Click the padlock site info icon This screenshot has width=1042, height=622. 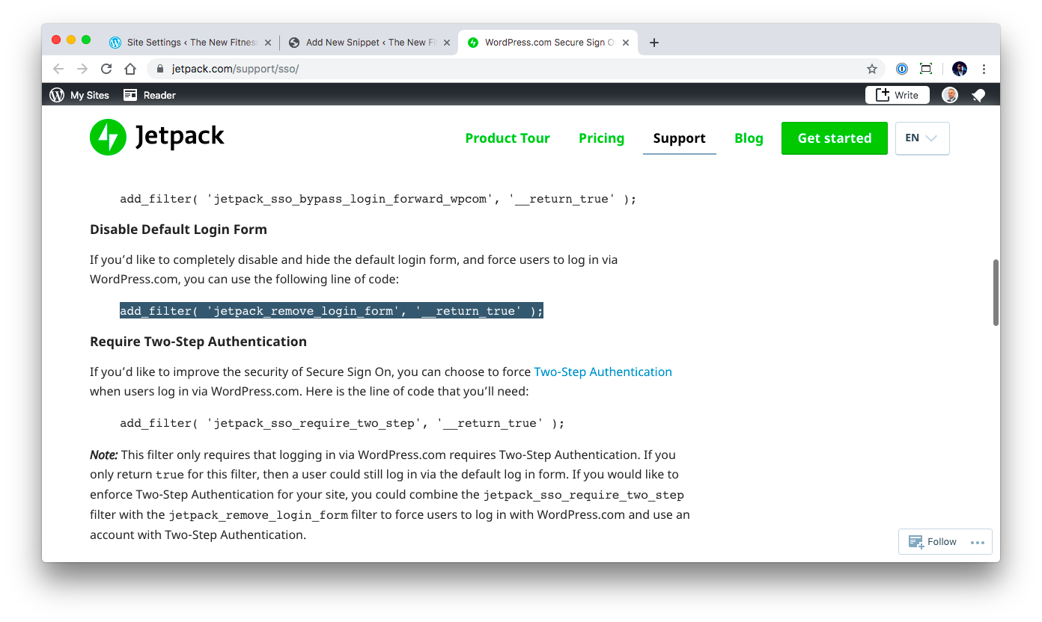159,69
